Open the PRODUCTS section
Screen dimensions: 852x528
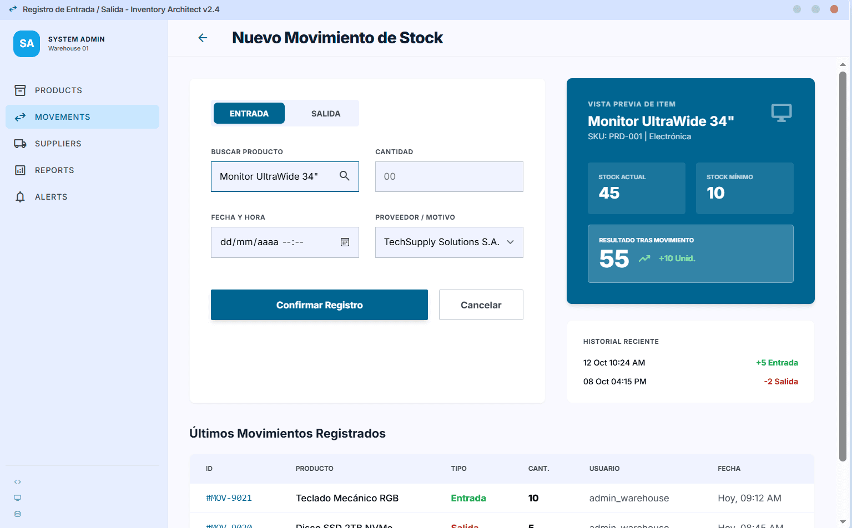tap(82, 90)
